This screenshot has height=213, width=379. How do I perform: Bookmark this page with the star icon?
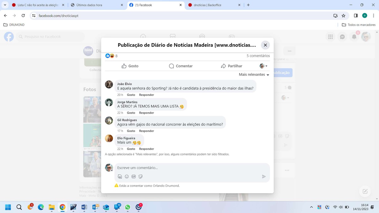(343, 15)
